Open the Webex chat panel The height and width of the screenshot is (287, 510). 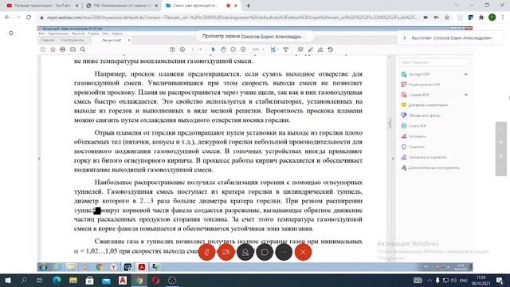point(265,252)
